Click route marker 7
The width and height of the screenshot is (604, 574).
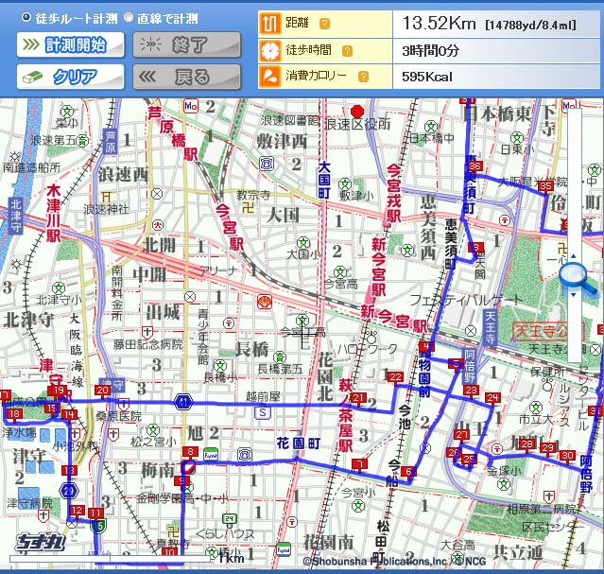coord(359,463)
